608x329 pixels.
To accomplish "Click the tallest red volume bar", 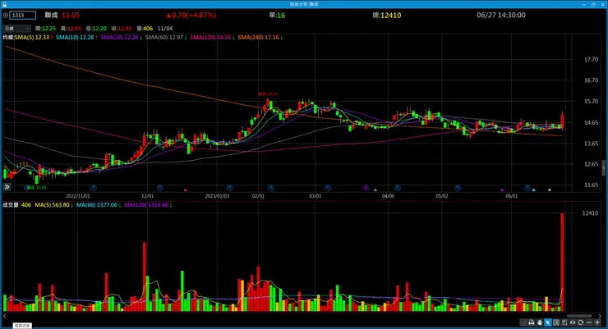I will (x=562, y=262).
